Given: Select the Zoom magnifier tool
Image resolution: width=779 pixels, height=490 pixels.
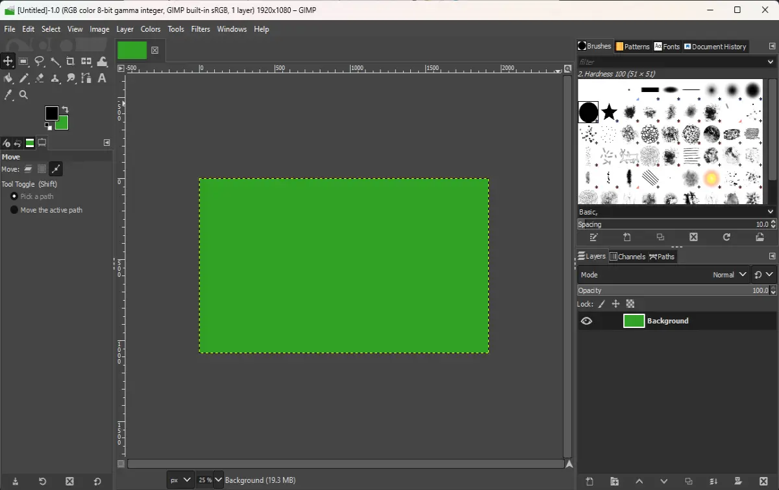Looking at the screenshot, I should 23,95.
